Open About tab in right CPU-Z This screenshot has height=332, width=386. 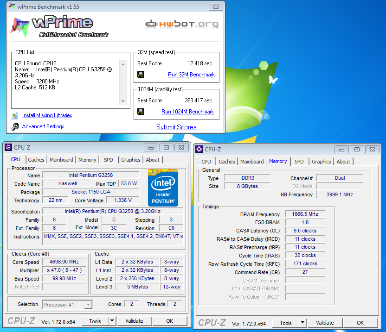(x=343, y=162)
